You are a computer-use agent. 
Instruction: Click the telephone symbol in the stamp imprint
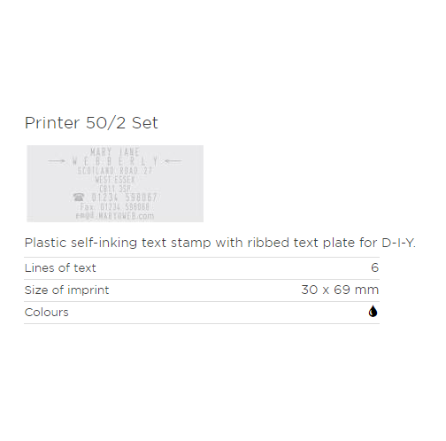[x=79, y=197]
